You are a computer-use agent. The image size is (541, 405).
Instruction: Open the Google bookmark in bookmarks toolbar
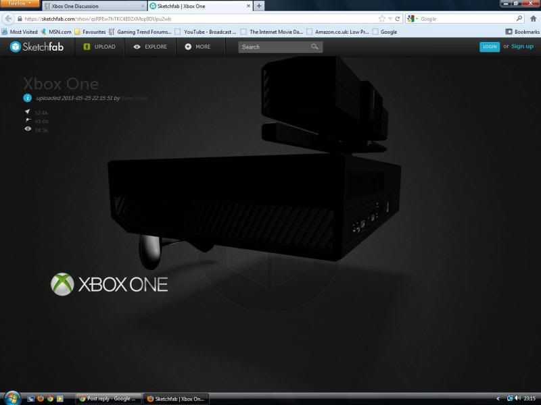tap(385, 32)
